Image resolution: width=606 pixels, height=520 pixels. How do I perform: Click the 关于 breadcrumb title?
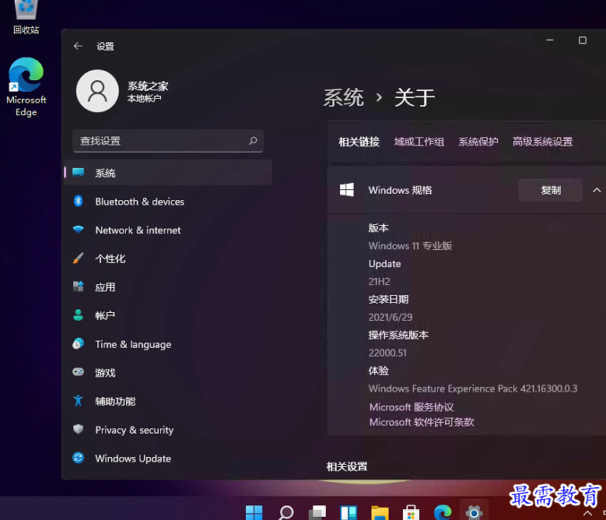coord(415,97)
